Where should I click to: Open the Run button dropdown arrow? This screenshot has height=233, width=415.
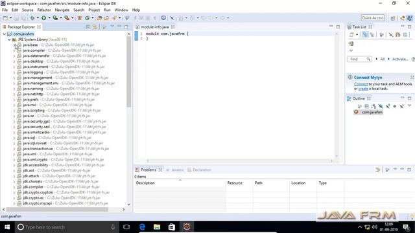49,18
